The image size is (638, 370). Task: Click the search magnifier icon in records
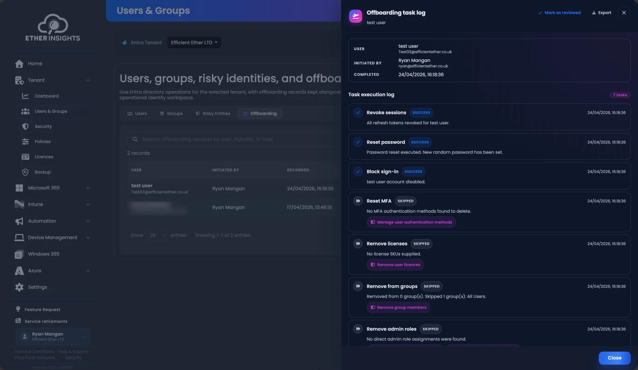[x=135, y=139]
